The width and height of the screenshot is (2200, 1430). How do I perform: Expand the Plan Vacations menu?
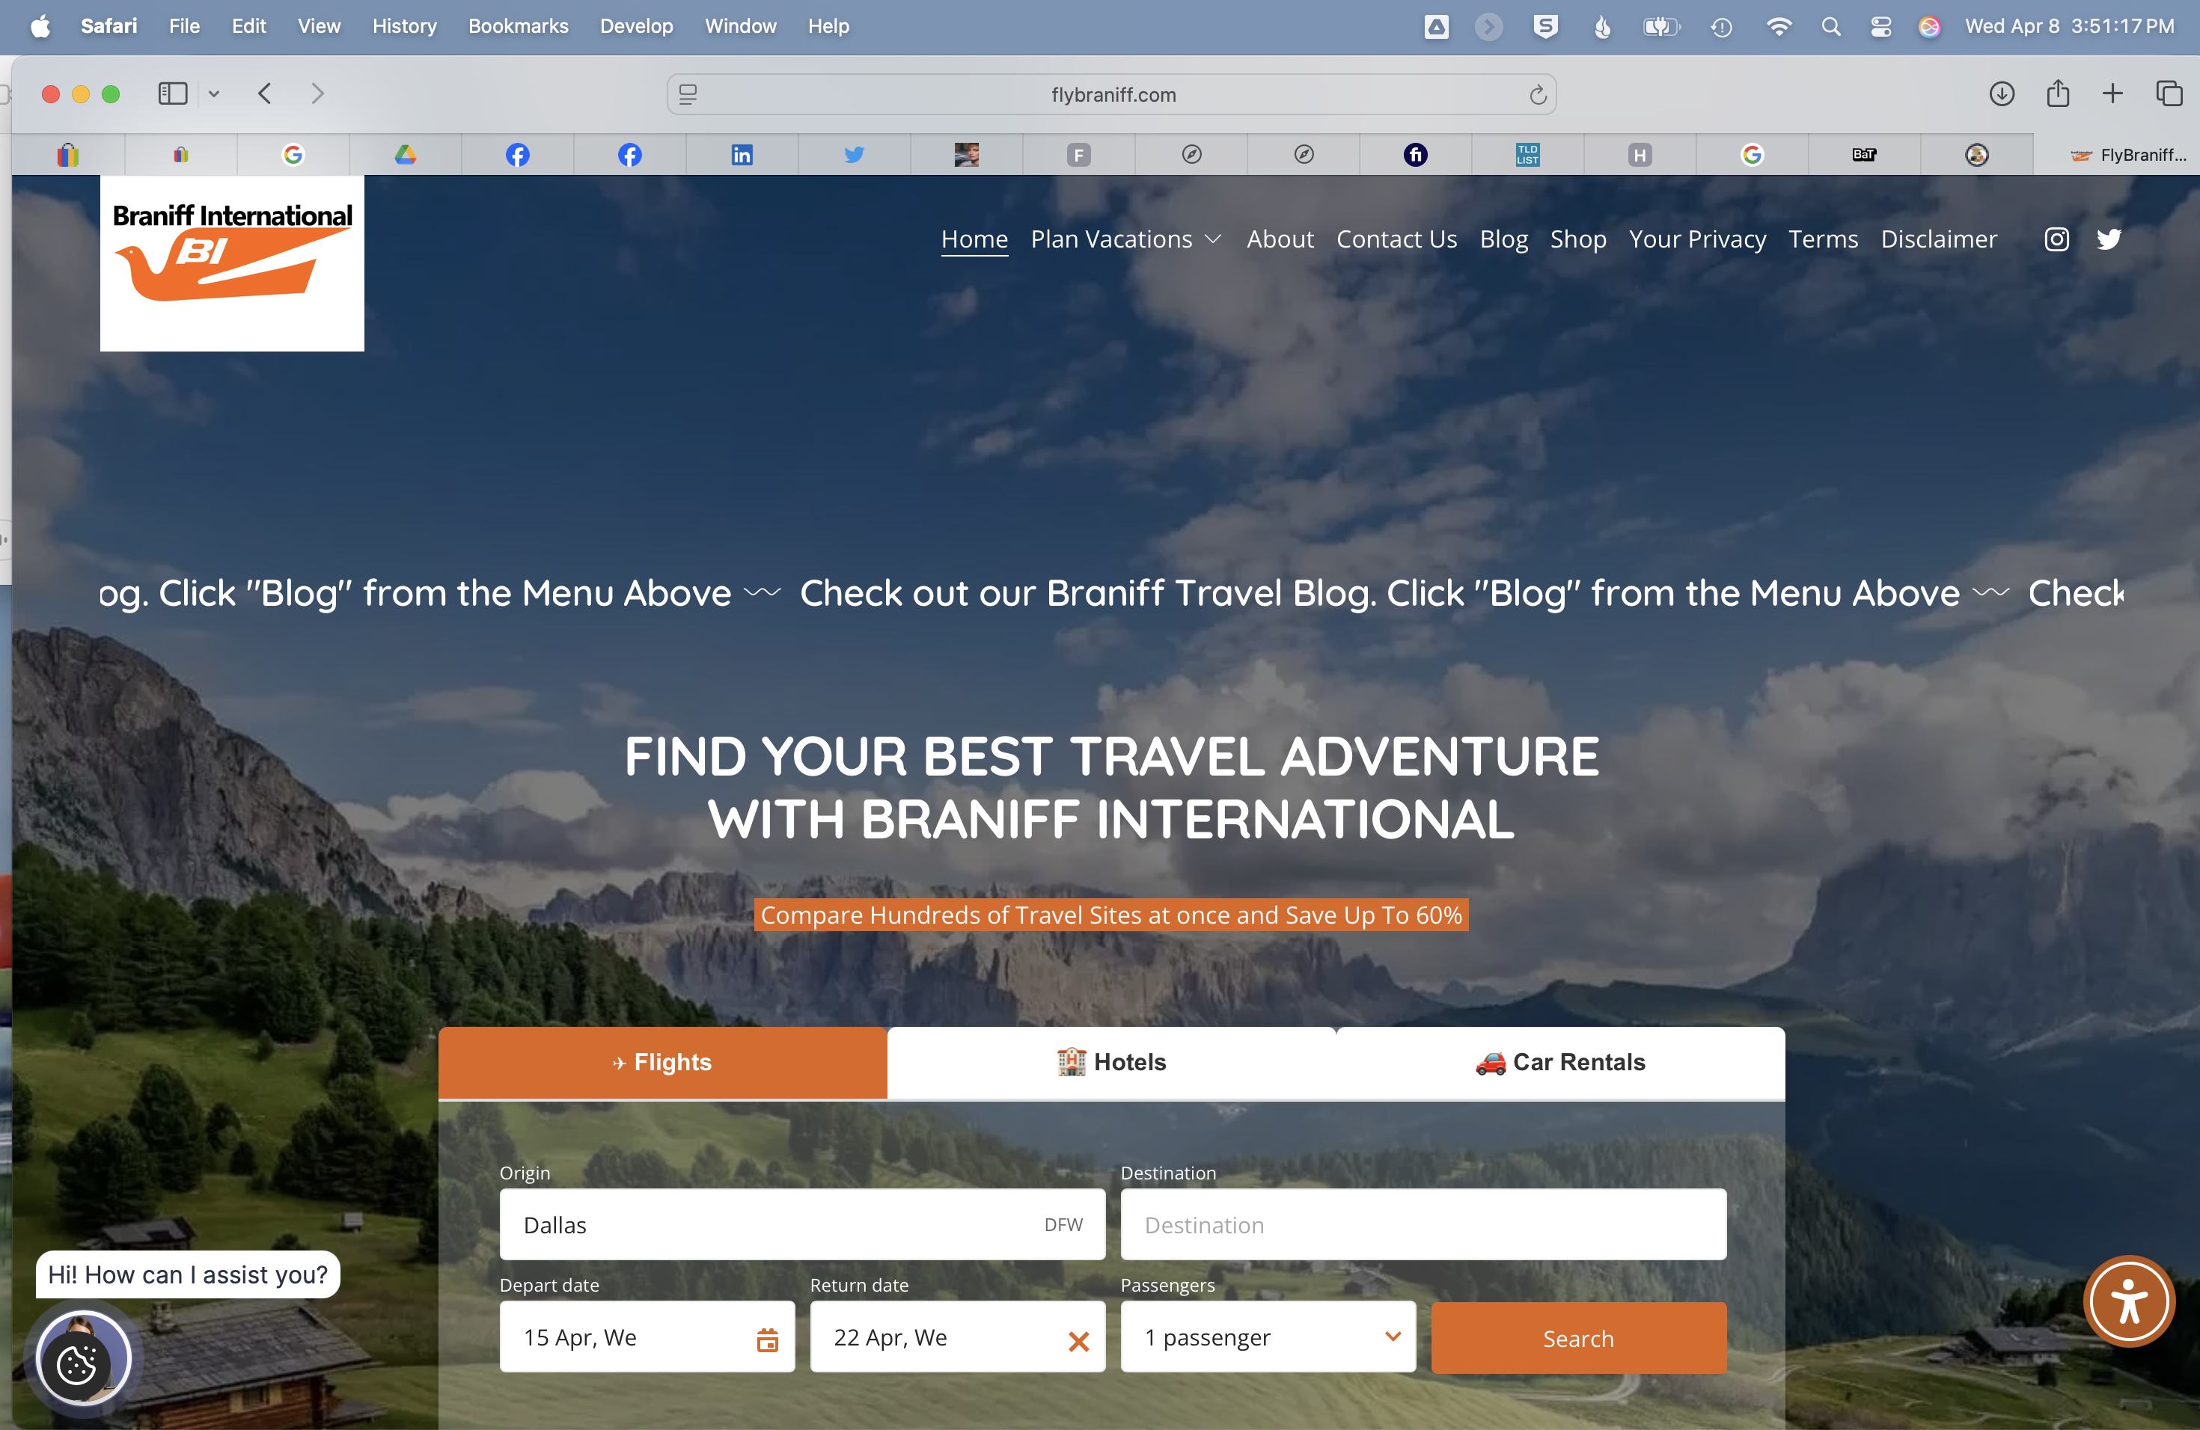click(x=1126, y=239)
